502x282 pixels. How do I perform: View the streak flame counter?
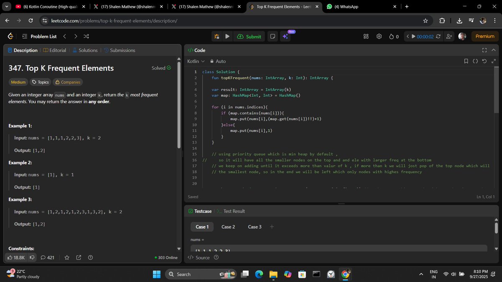pos(394,36)
